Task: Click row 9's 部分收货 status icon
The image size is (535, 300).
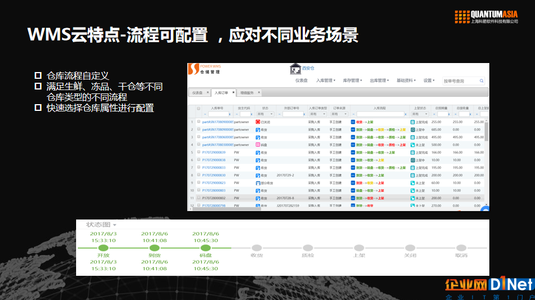Action: point(258,183)
